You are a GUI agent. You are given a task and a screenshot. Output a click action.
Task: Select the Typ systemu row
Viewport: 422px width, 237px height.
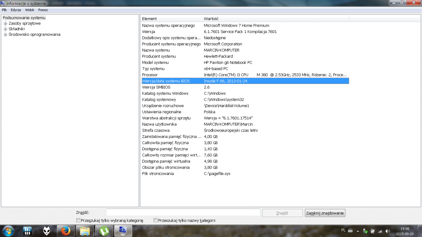pos(245,68)
